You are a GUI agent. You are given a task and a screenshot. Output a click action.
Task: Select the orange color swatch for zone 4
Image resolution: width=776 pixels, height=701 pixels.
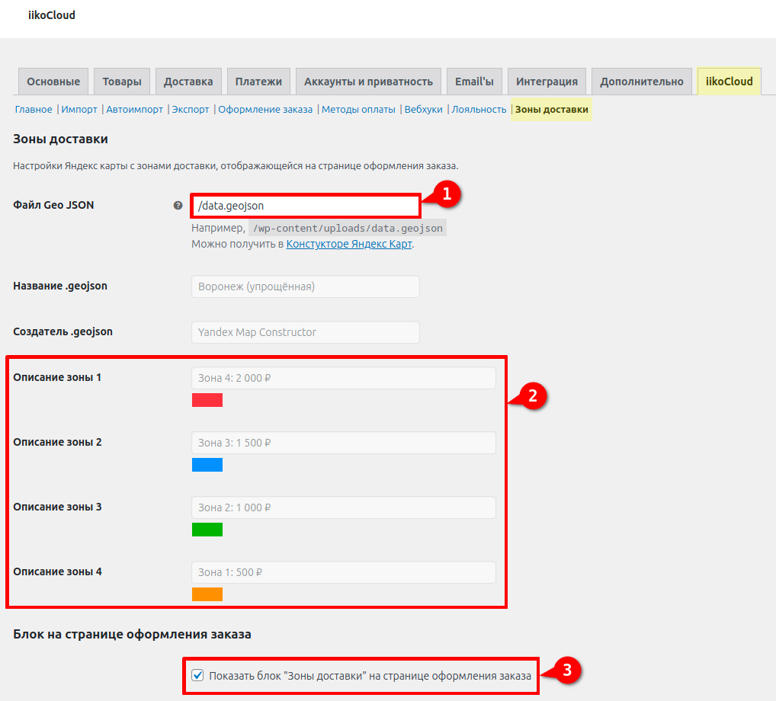tap(207, 594)
